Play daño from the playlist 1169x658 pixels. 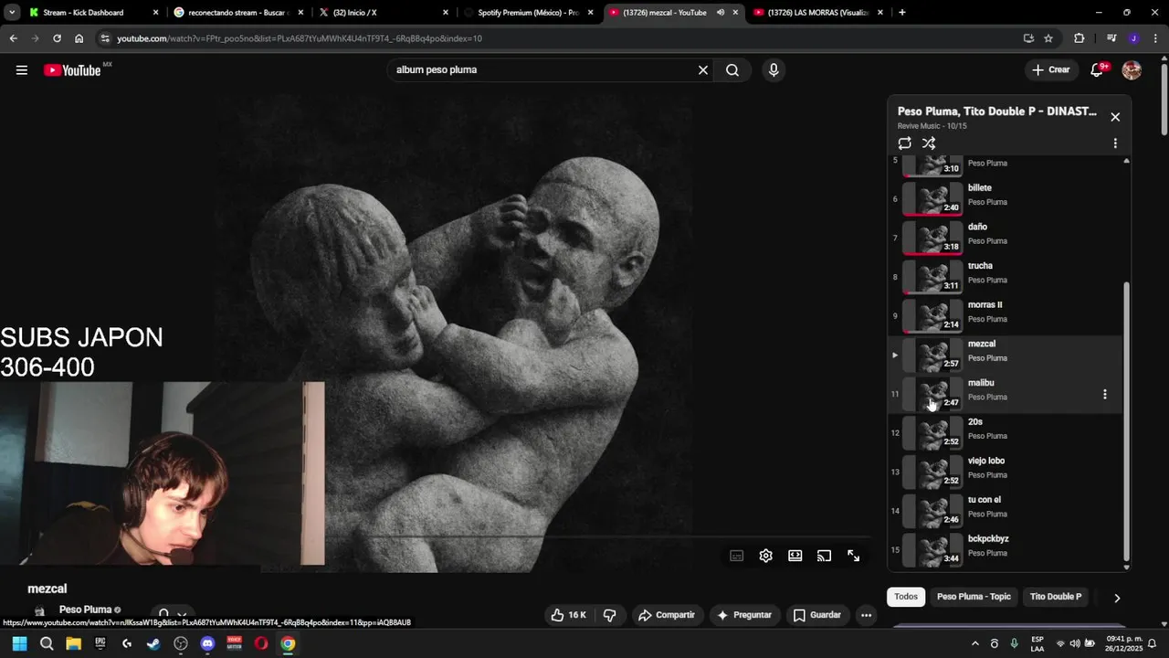(1005, 239)
